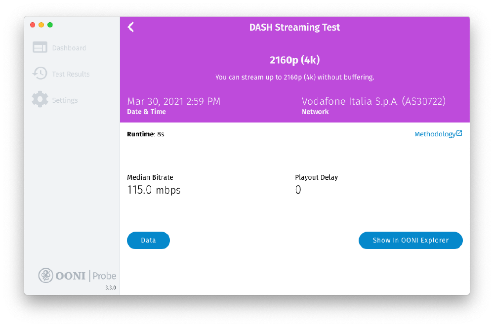This screenshot has height=327, width=494.
Task: Open the Dashboard menu label
Action: click(x=69, y=48)
